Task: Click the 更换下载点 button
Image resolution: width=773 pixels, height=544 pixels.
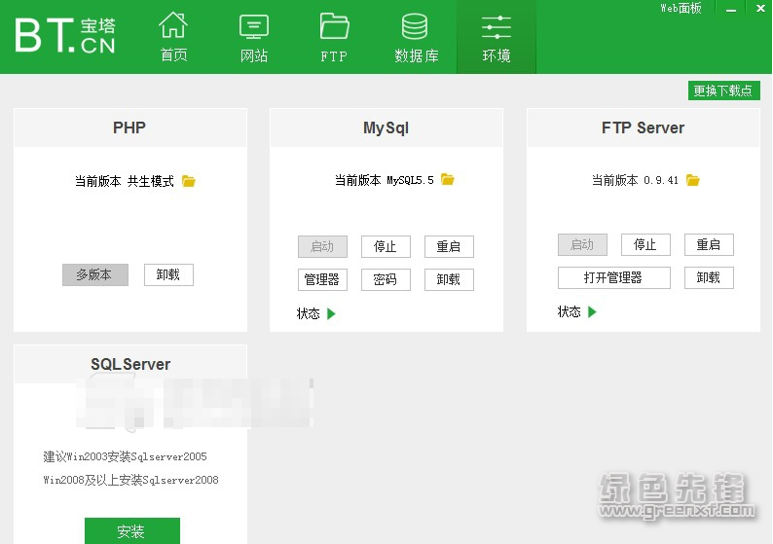Action: click(723, 91)
